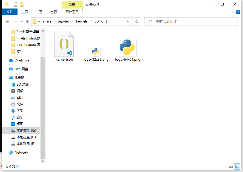Switch to the 共享 ribbon tab
Image resolution: width=243 pixels, height=172 pixels.
(x=39, y=12)
